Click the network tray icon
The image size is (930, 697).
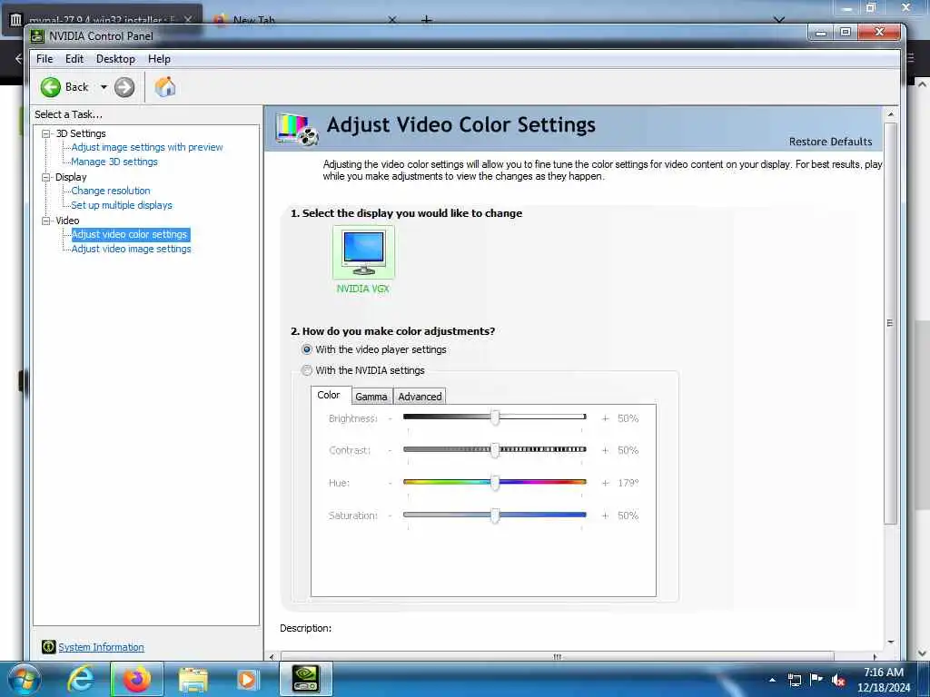pos(794,680)
